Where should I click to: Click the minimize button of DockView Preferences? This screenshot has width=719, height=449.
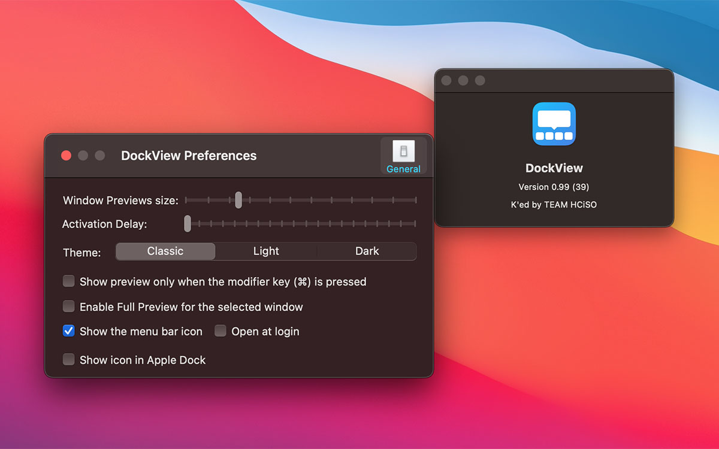[83, 156]
